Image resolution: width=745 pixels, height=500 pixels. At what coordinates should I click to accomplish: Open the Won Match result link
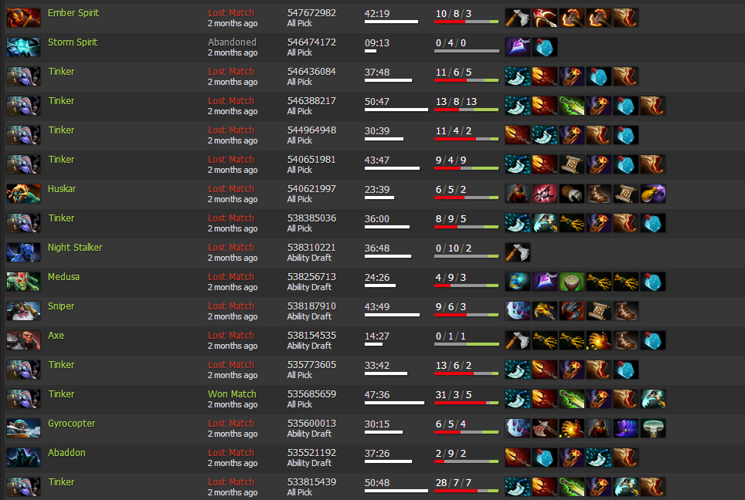click(x=232, y=394)
